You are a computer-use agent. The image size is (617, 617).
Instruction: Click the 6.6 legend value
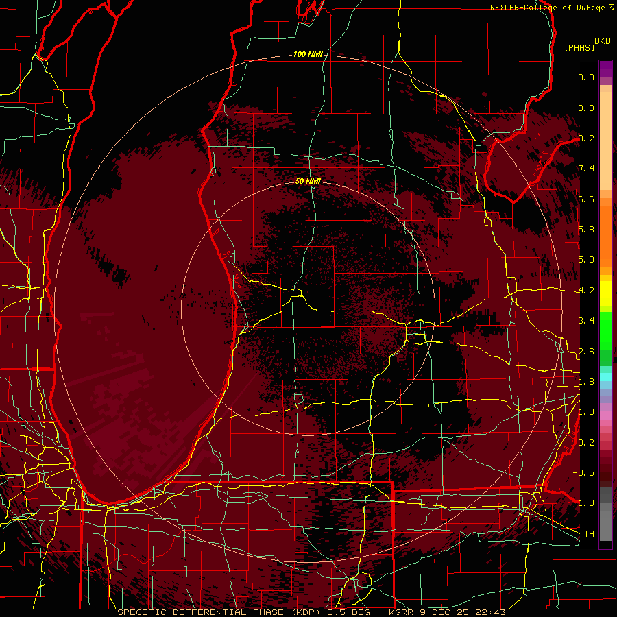point(586,199)
